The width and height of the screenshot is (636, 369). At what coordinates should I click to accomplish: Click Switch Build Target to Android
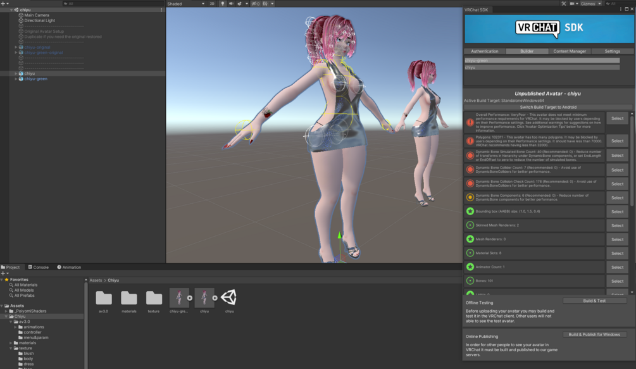[x=548, y=108]
